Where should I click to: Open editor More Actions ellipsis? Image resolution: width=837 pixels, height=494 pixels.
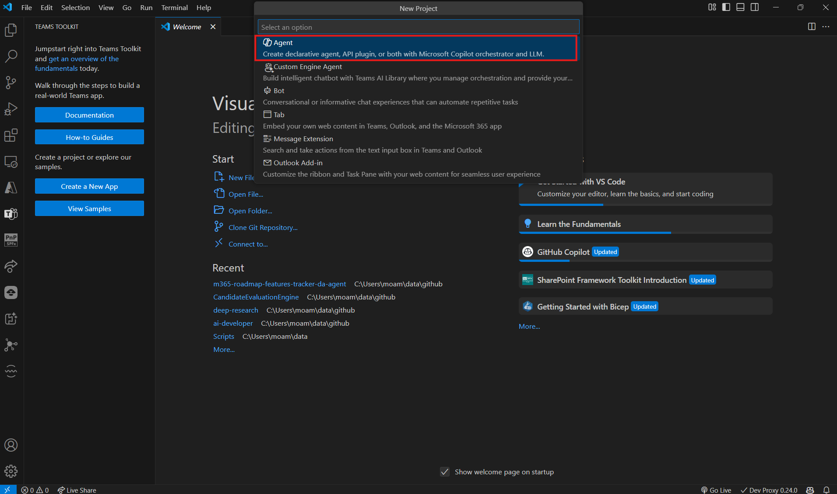click(x=826, y=27)
